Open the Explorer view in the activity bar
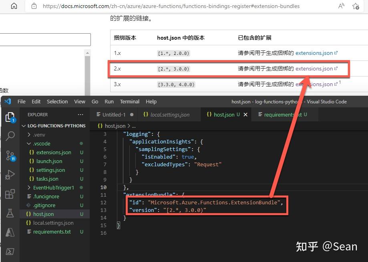 (10, 116)
